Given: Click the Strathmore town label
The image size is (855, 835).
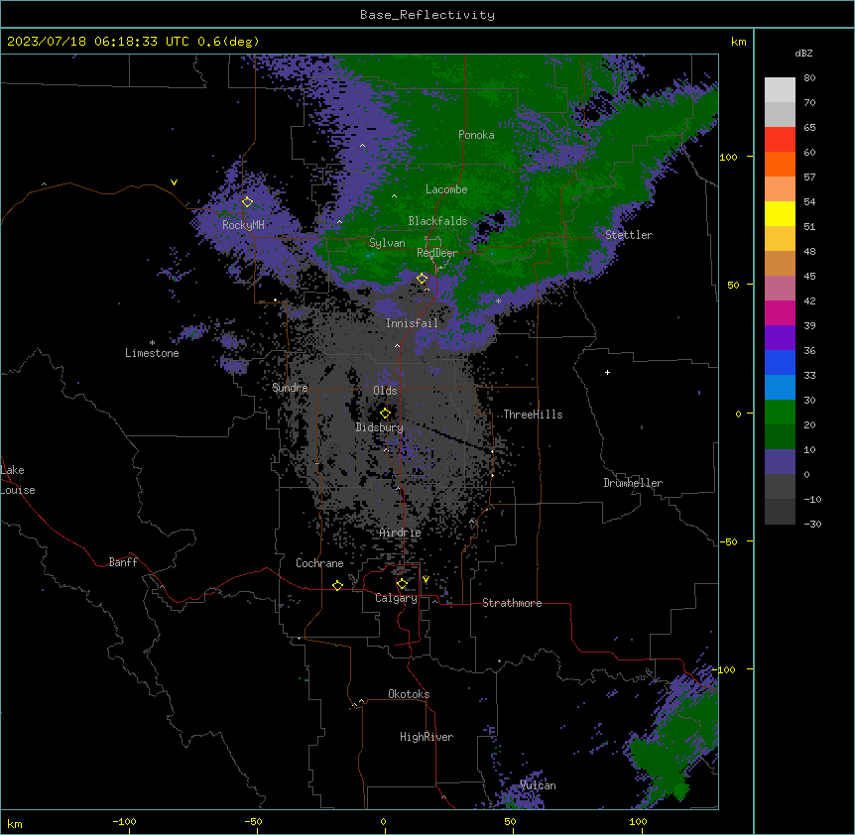Looking at the screenshot, I should click(512, 603).
